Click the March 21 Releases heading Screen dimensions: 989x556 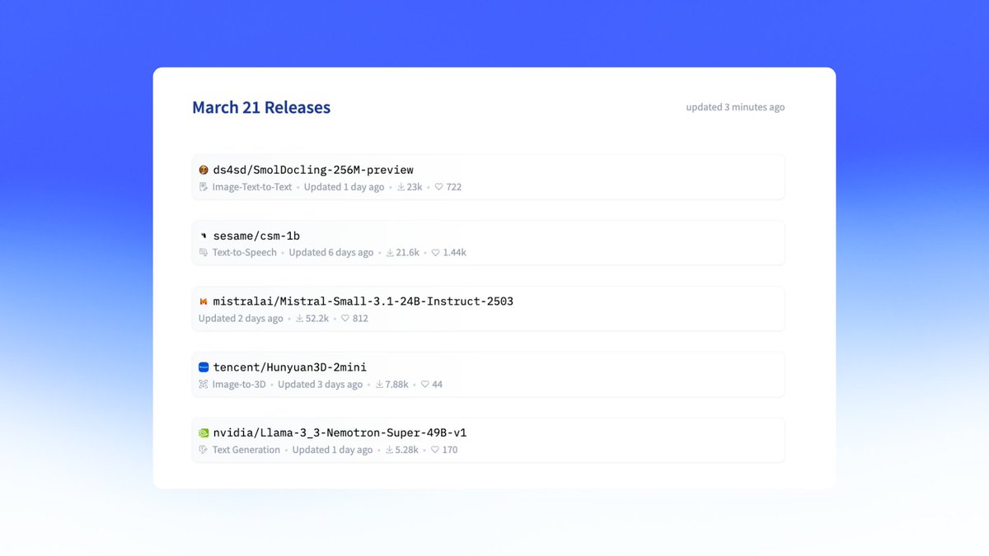[x=261, y=107]
